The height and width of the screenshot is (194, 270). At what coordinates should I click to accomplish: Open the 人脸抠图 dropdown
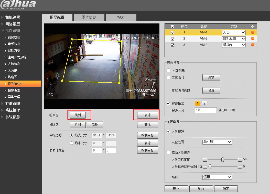[217, 142]
